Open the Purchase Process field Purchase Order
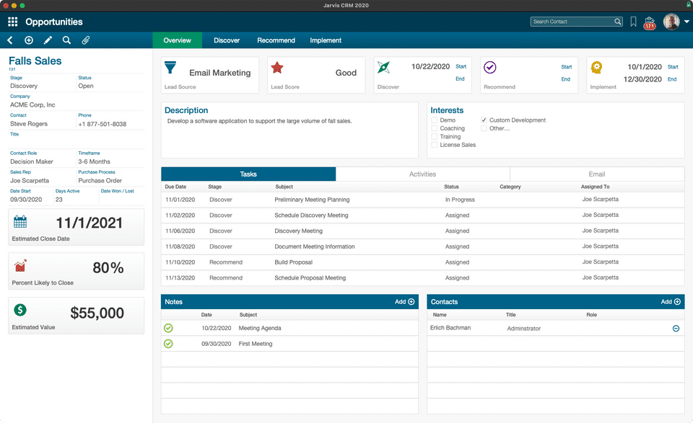The width and height of the screenshot is (693, 423). 110,181
